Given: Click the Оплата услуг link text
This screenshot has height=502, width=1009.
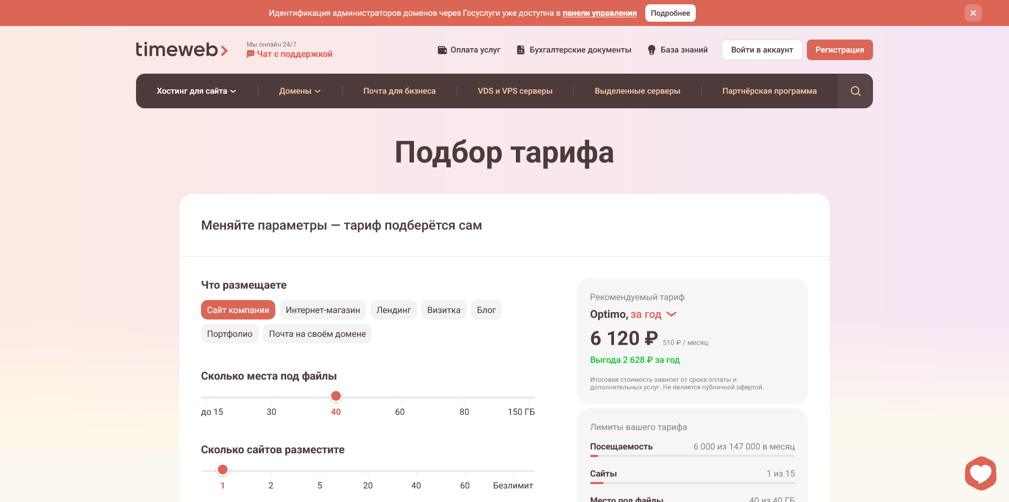Looking at the screenshot, I should point(475,50).
